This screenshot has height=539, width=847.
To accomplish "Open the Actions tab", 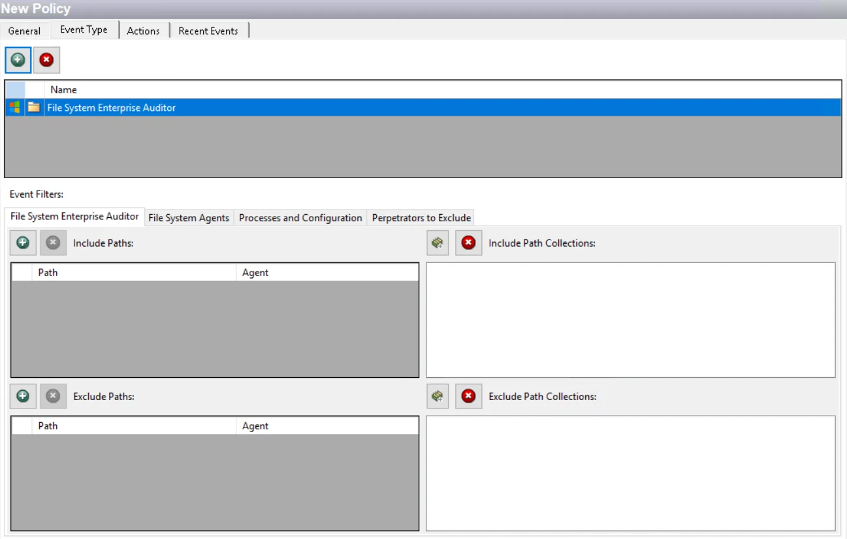I will [143, 31].
